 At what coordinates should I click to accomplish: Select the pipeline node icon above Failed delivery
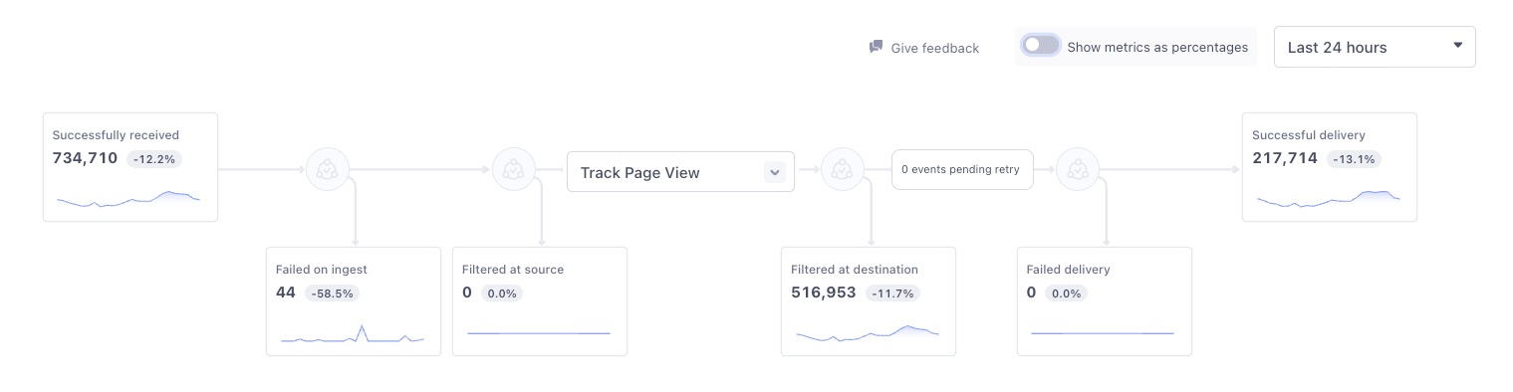click(x=1077, y=169)
